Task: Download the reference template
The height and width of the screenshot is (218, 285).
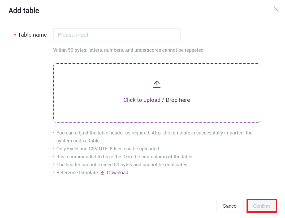Action: (118, 173)
